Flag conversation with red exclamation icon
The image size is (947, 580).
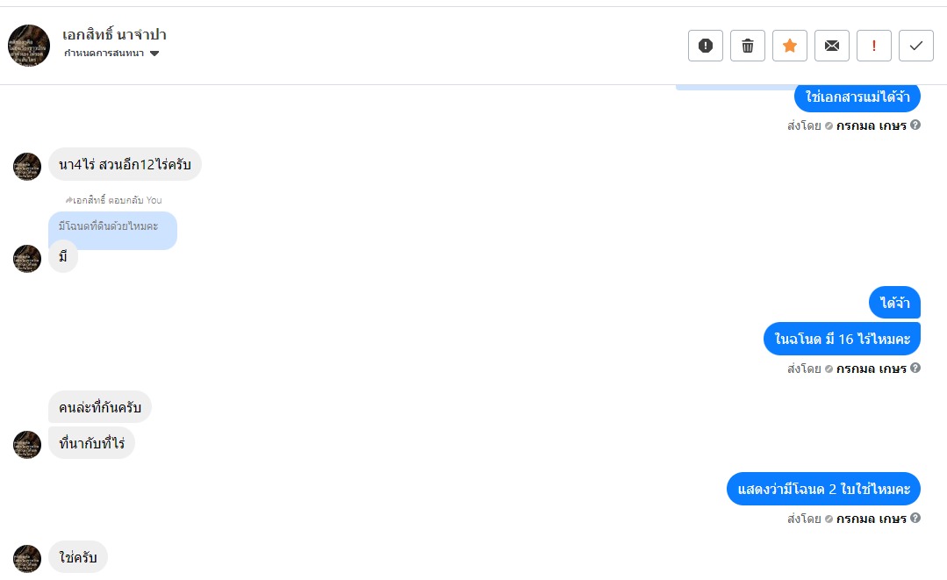point(873,46)
